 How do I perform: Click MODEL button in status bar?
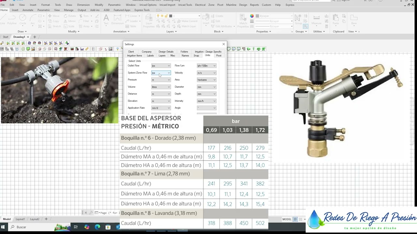pos(287,219)
